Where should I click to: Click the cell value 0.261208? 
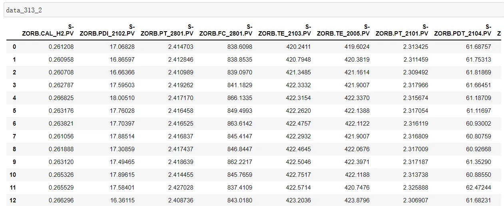click(x=61, y=47)
